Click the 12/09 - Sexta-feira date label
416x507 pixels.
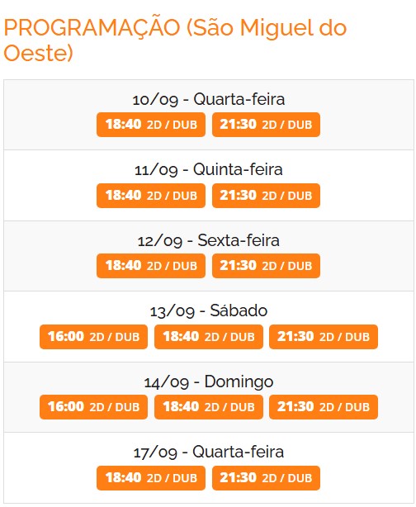click(209, 240)
